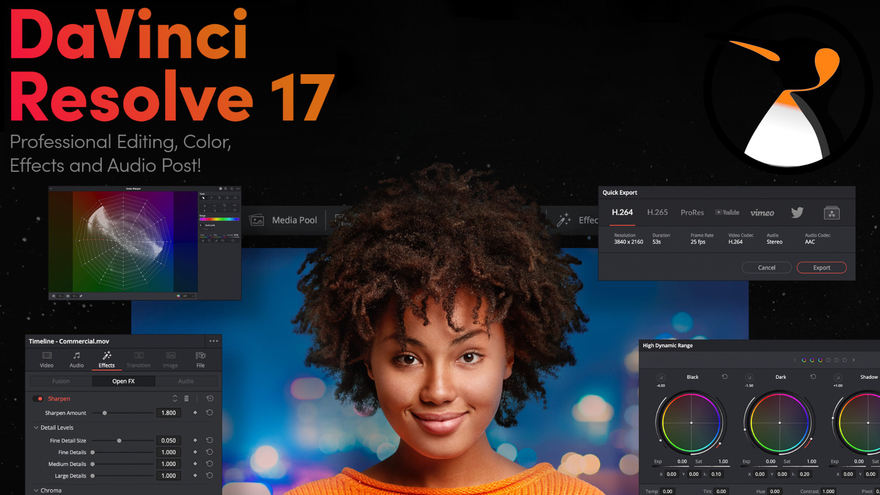Click the Sharpen Amount slider handle
880x495 pixels.
(104, 413)
